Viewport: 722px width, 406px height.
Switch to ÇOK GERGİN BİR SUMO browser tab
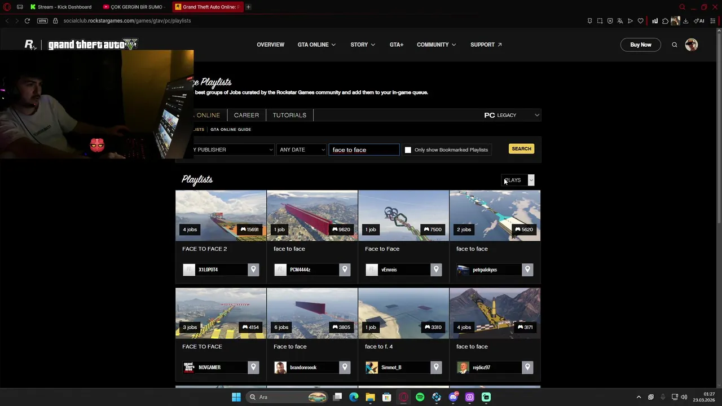[x=134, y=7]
